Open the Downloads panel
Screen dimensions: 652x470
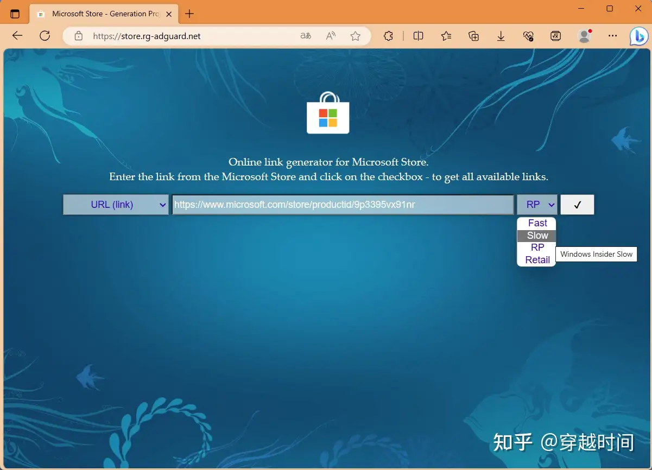click(501, 36)
